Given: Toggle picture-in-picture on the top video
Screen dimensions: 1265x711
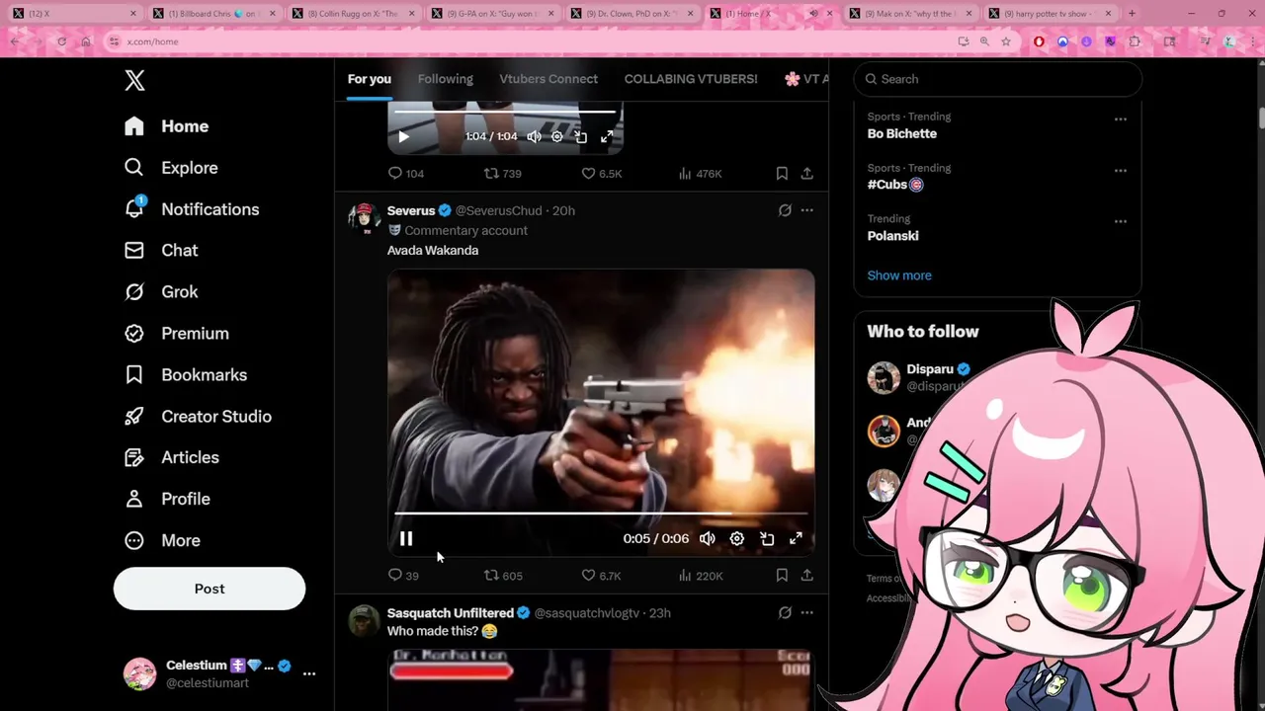Looking at the screenshot, I should tap(581, 137).
